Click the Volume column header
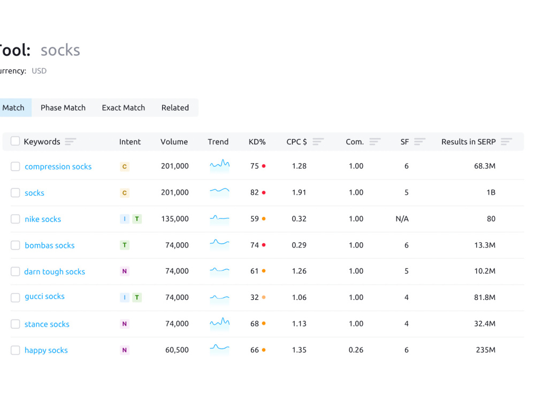Screen dimensions: 535x401 (x=174, y=142)
